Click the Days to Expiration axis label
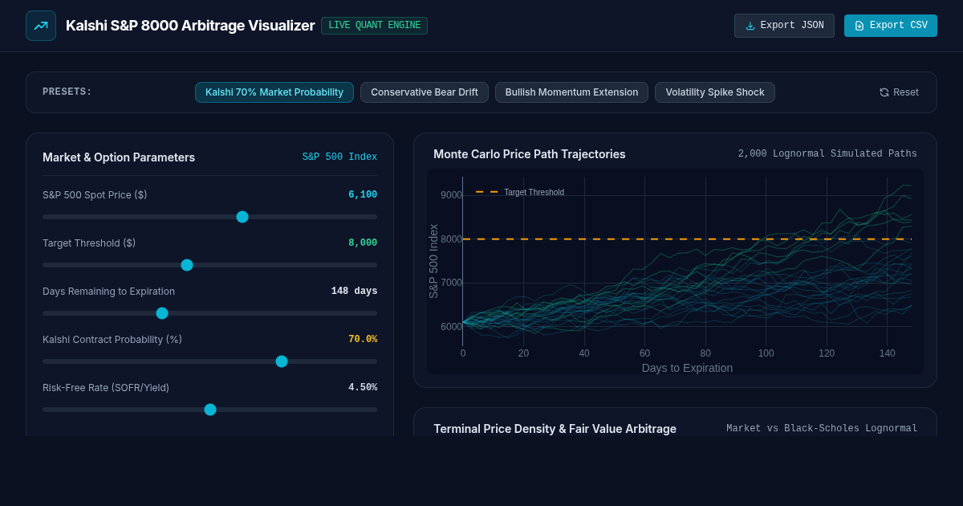Image resolution: width=963 pixels, height=506 pixels. [x=687, y=368]
